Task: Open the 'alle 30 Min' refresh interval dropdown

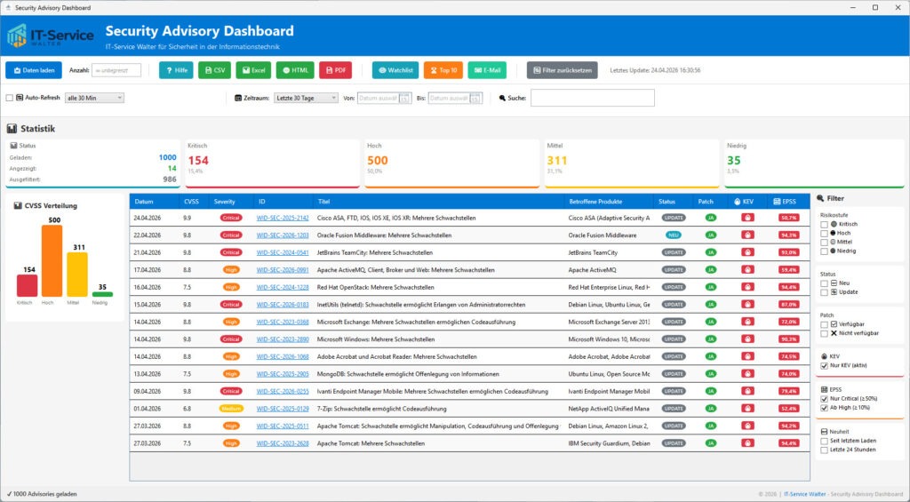Action: click(x=94, y=98)
